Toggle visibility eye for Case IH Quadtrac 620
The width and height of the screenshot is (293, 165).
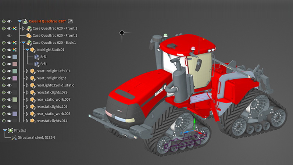click(x=9, y=21)
